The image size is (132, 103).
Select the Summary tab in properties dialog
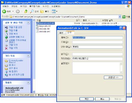tap(70, 33)
